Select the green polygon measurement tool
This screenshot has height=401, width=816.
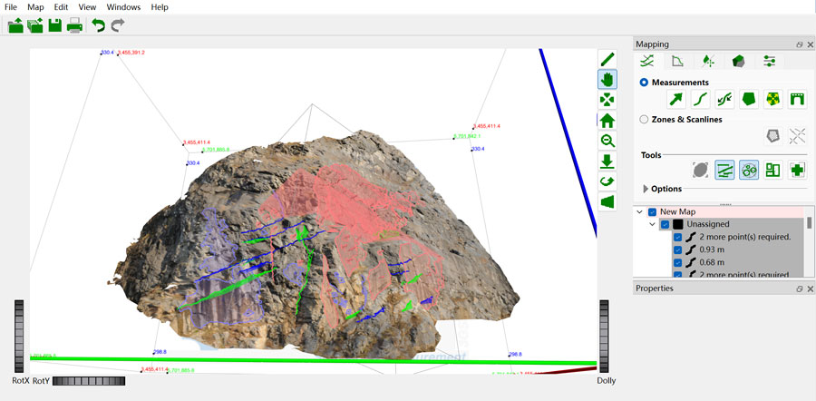[749, 99]
